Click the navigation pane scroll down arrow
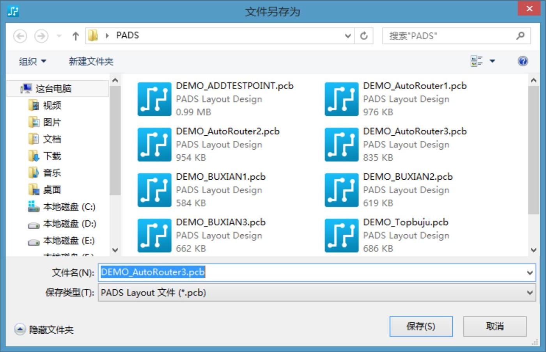 115,250
